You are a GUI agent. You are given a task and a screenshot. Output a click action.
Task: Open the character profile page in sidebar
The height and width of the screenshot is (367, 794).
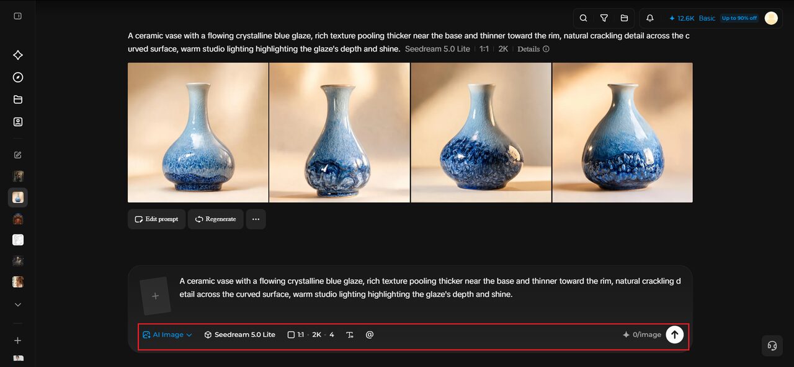pyautogui.click(x=18, y=122)
